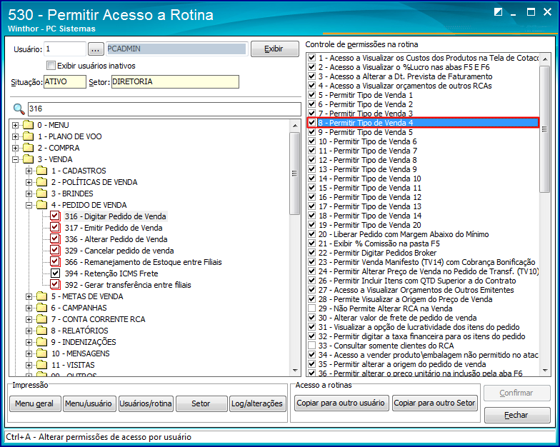Click the permissions list scrollbar thumb
This screenshot has width=560, height=447.
(x=544, y=129)
